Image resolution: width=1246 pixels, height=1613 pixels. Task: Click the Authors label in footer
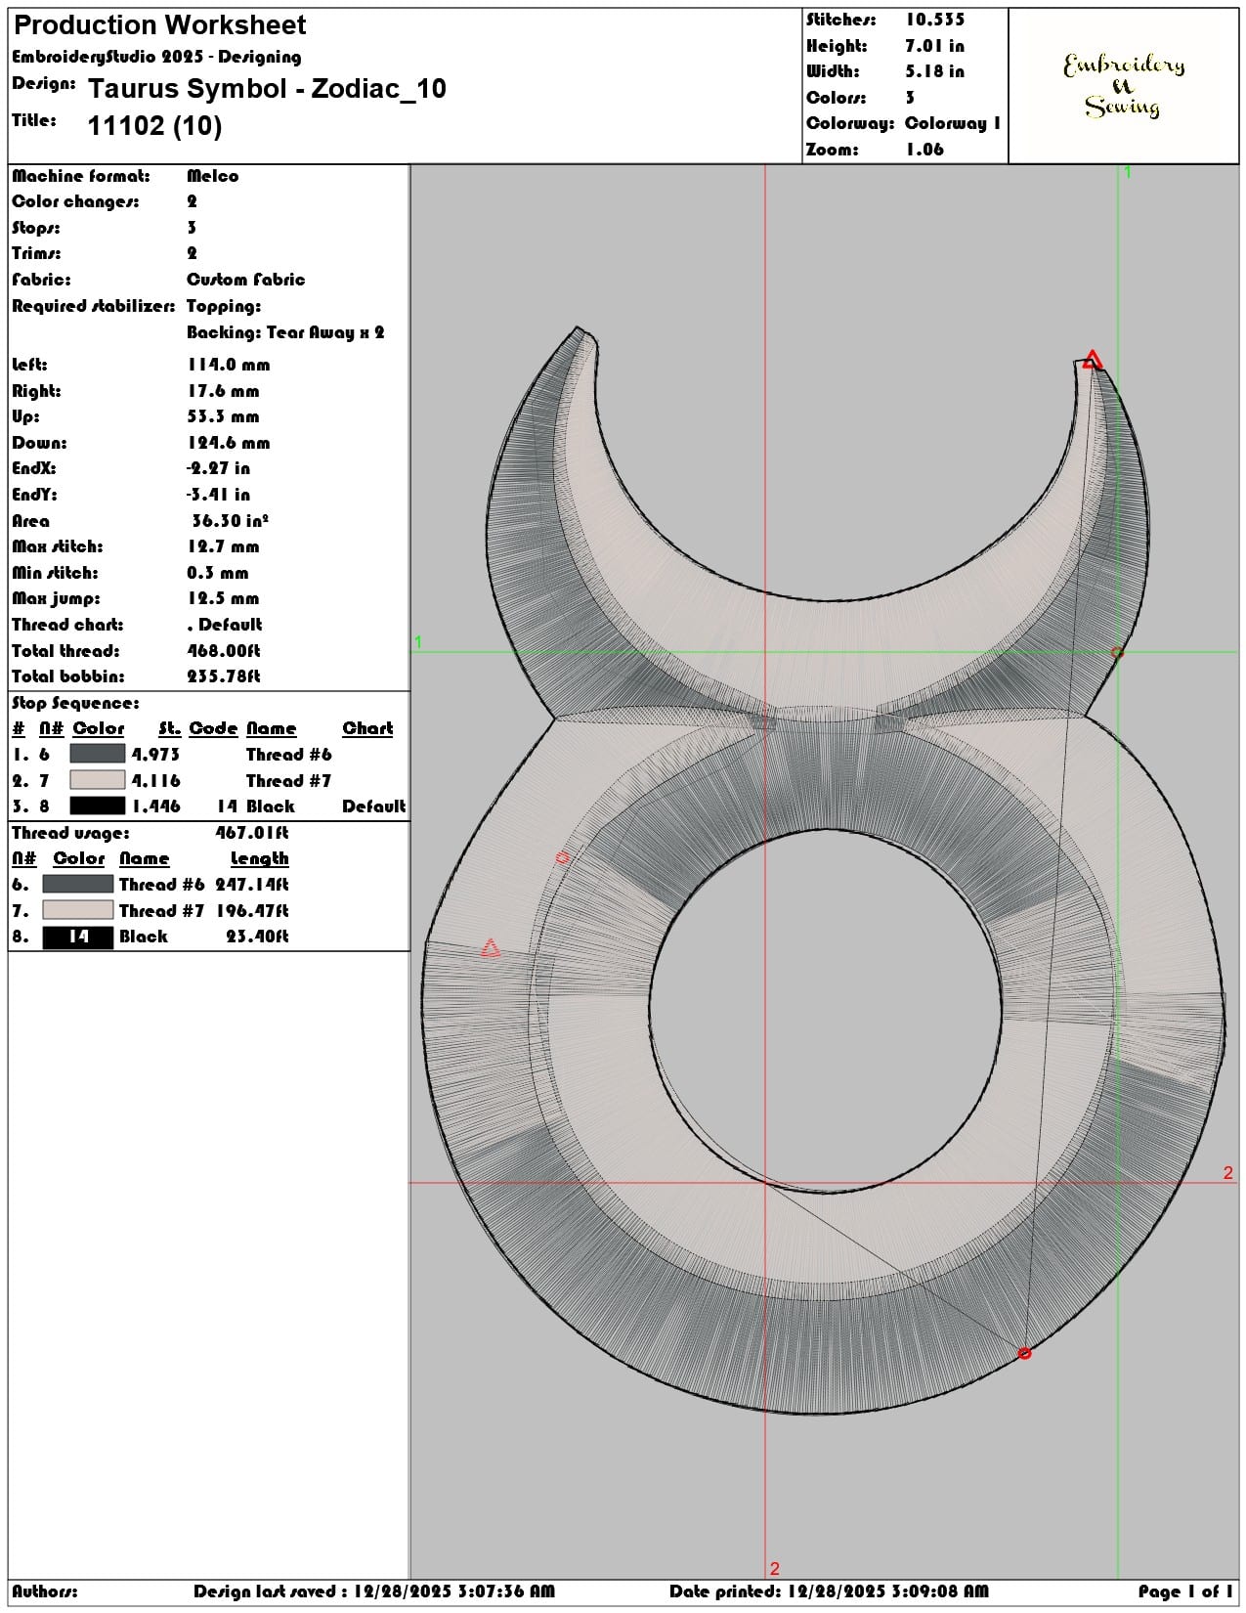(x=45, y=1591)
